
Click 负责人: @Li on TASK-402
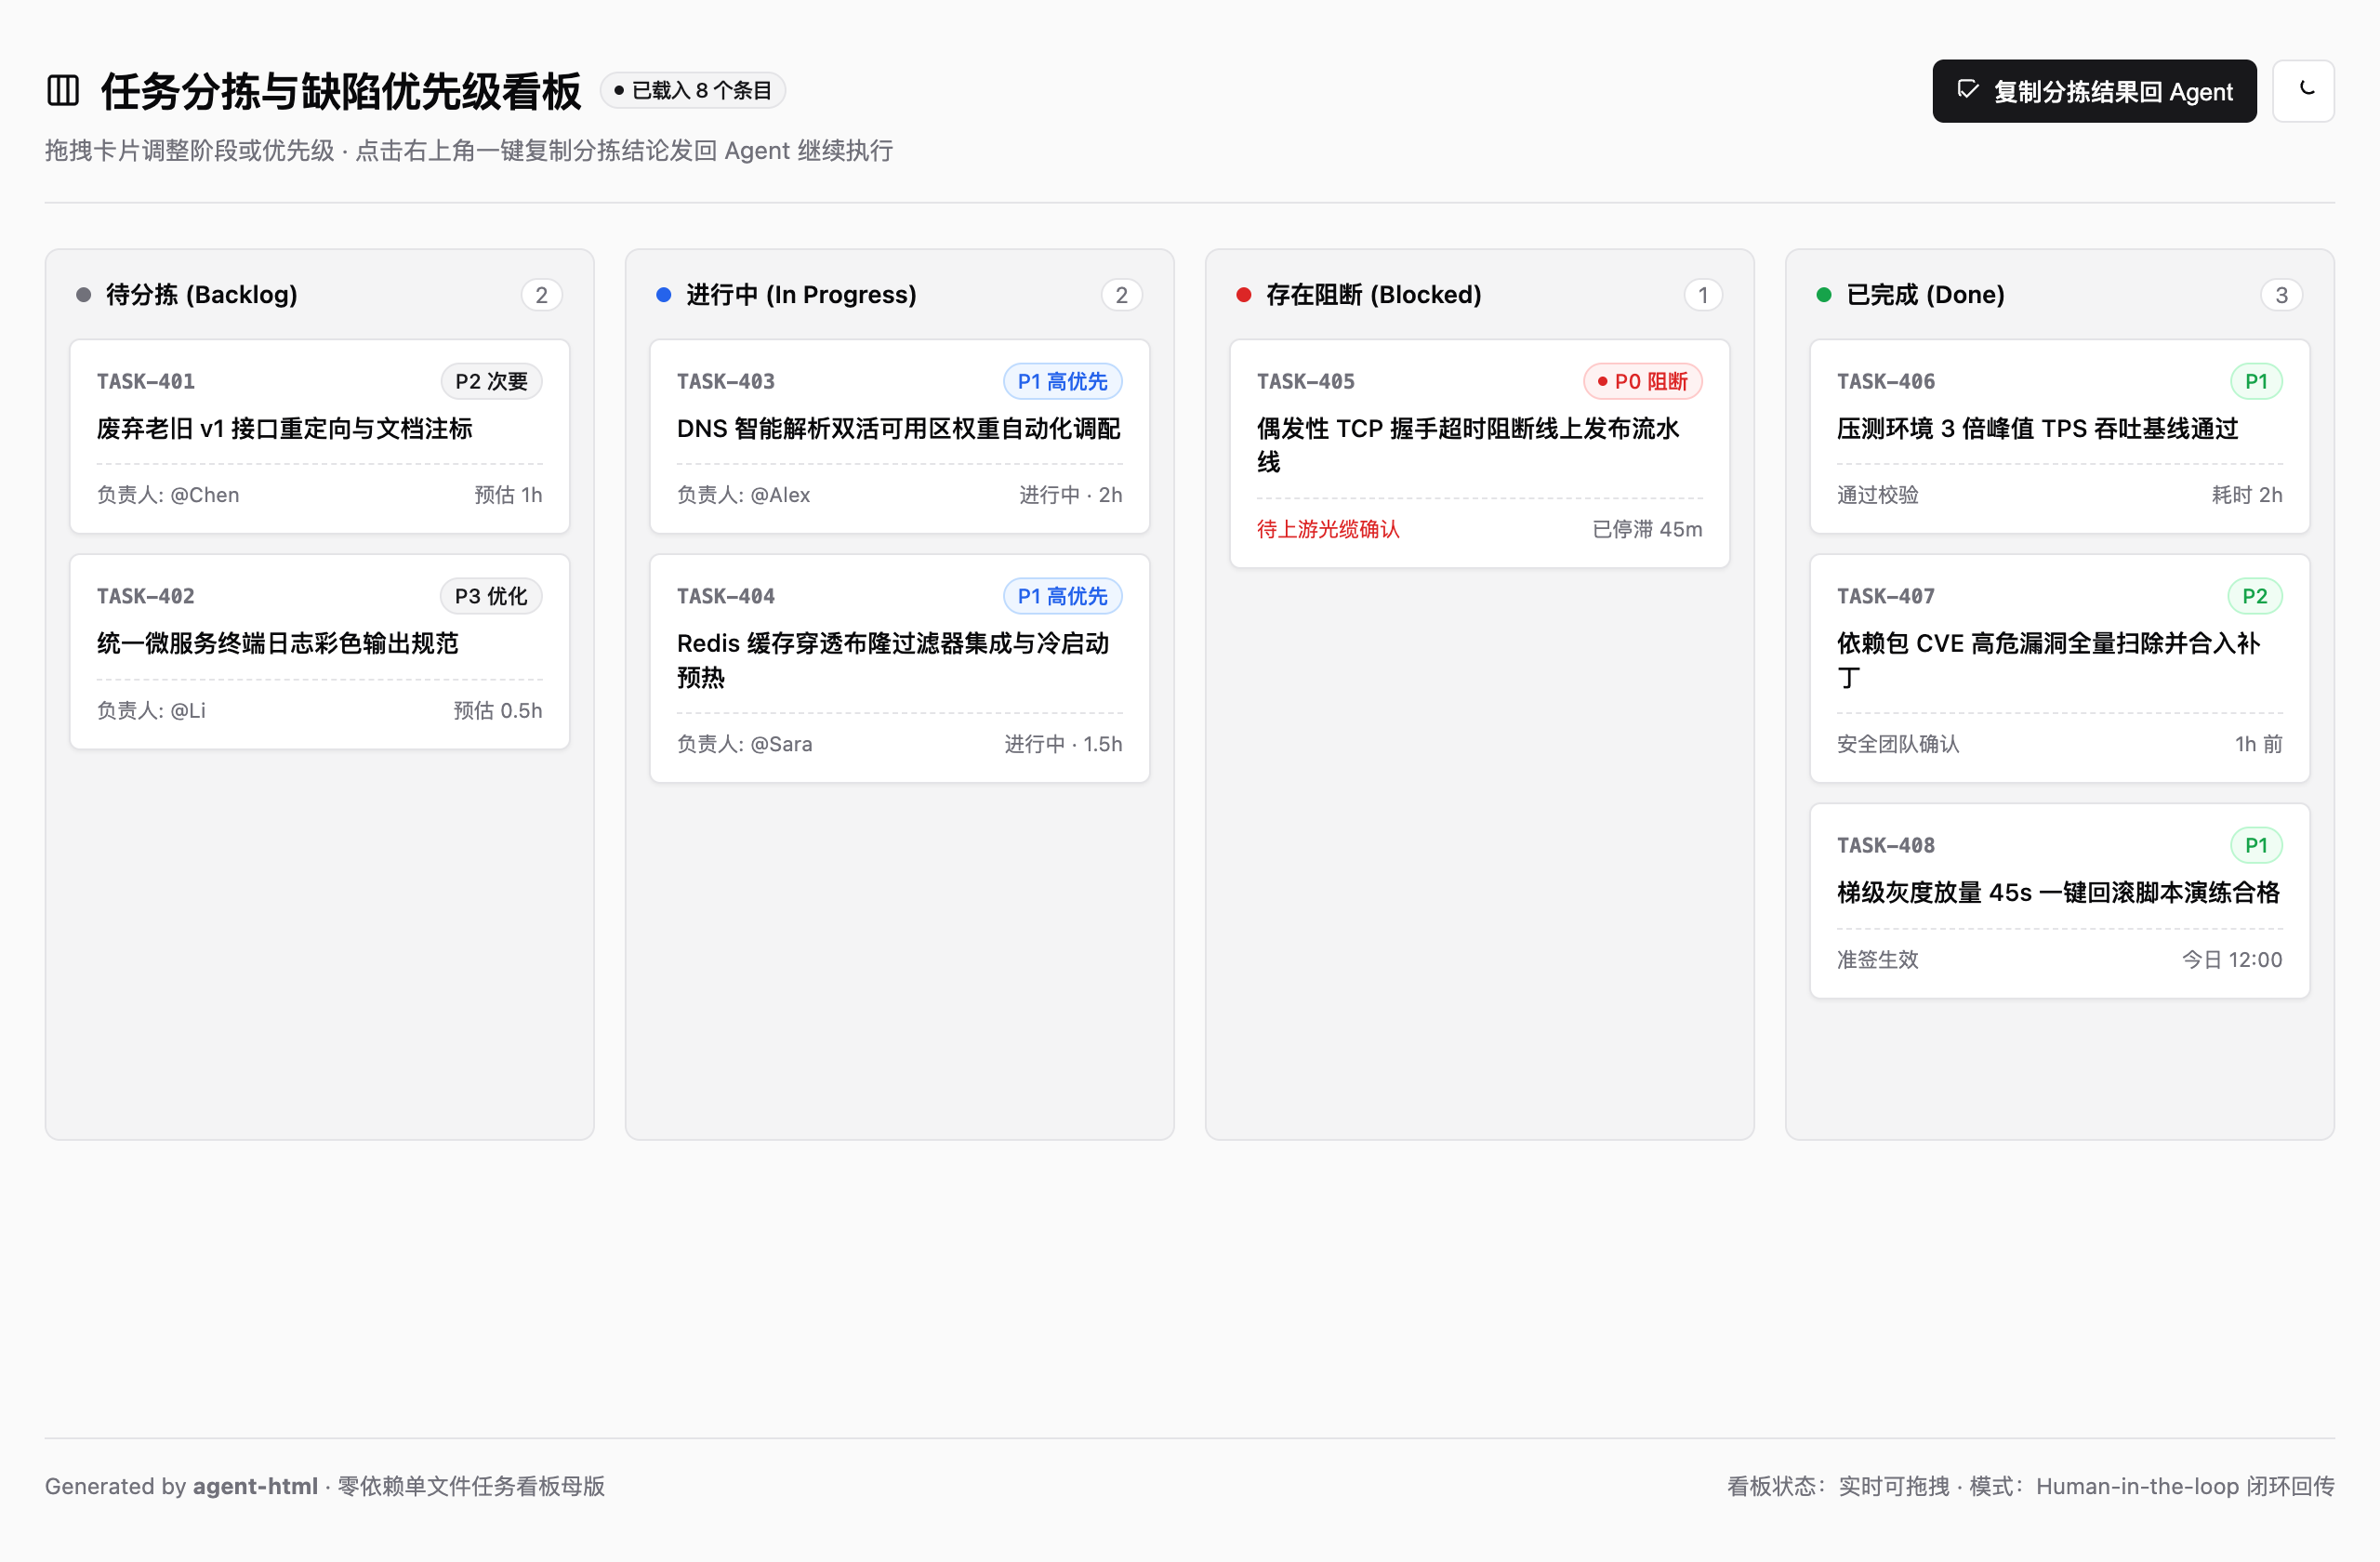click(x=151, y=710)
